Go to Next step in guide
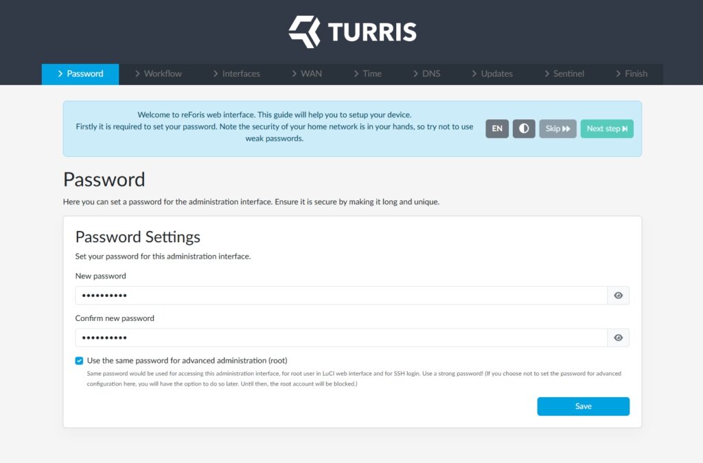The height and width of the screenshot is (463, 703). click(x=606, y=129)
